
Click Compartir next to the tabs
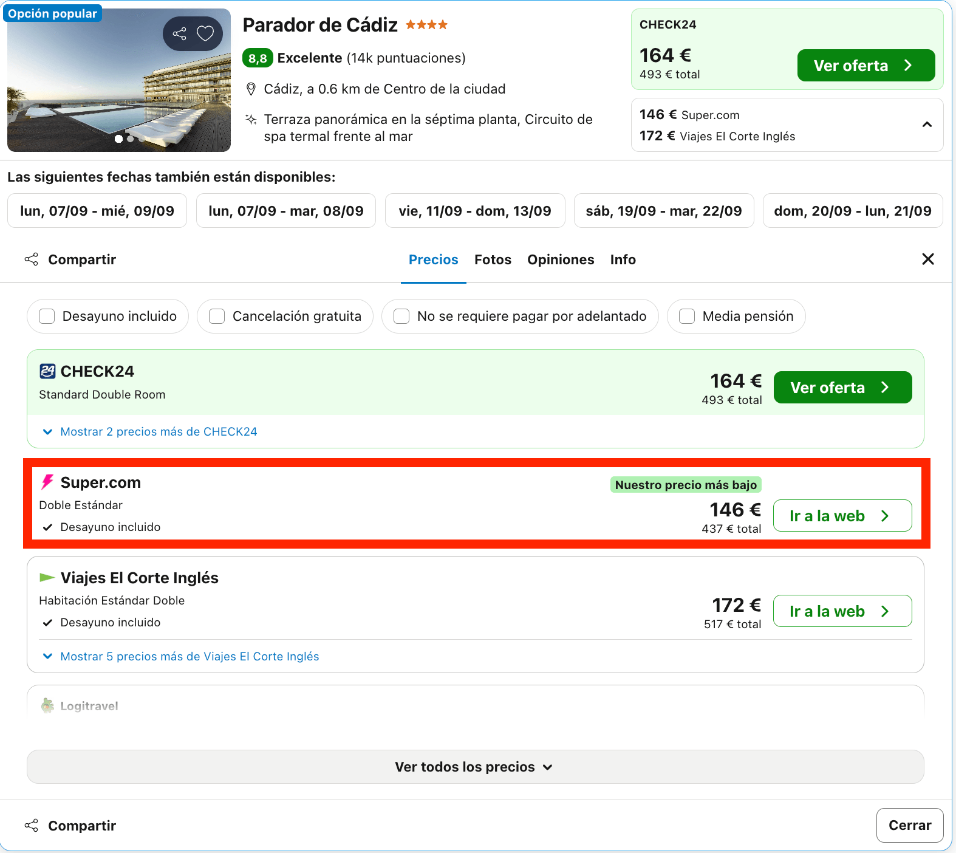(x=70, y=260)
